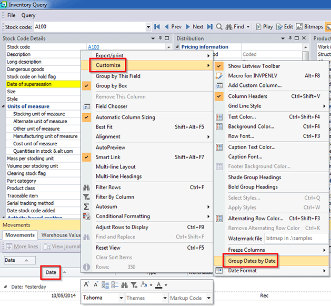Click the Play script icon
This screenshot has width=331, height=306.
[x=258, y=27]
